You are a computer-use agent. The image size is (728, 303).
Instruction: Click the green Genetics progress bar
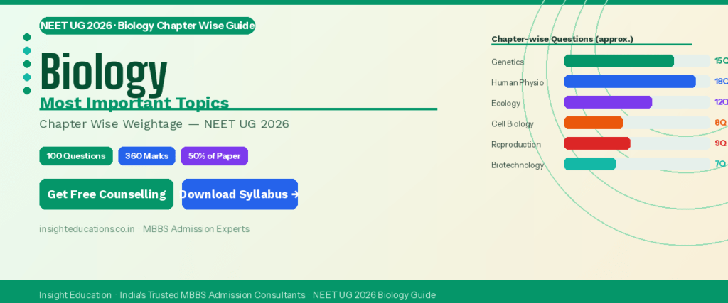point(619,62)
